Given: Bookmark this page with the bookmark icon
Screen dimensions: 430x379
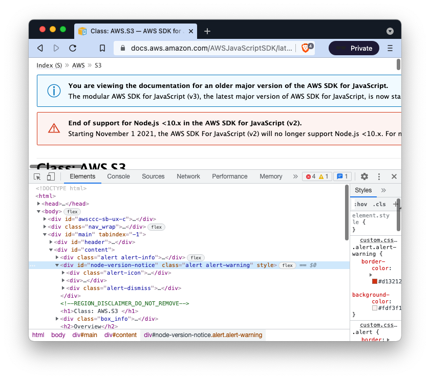Looking at the screenshot, I should [x=102, y=48].
